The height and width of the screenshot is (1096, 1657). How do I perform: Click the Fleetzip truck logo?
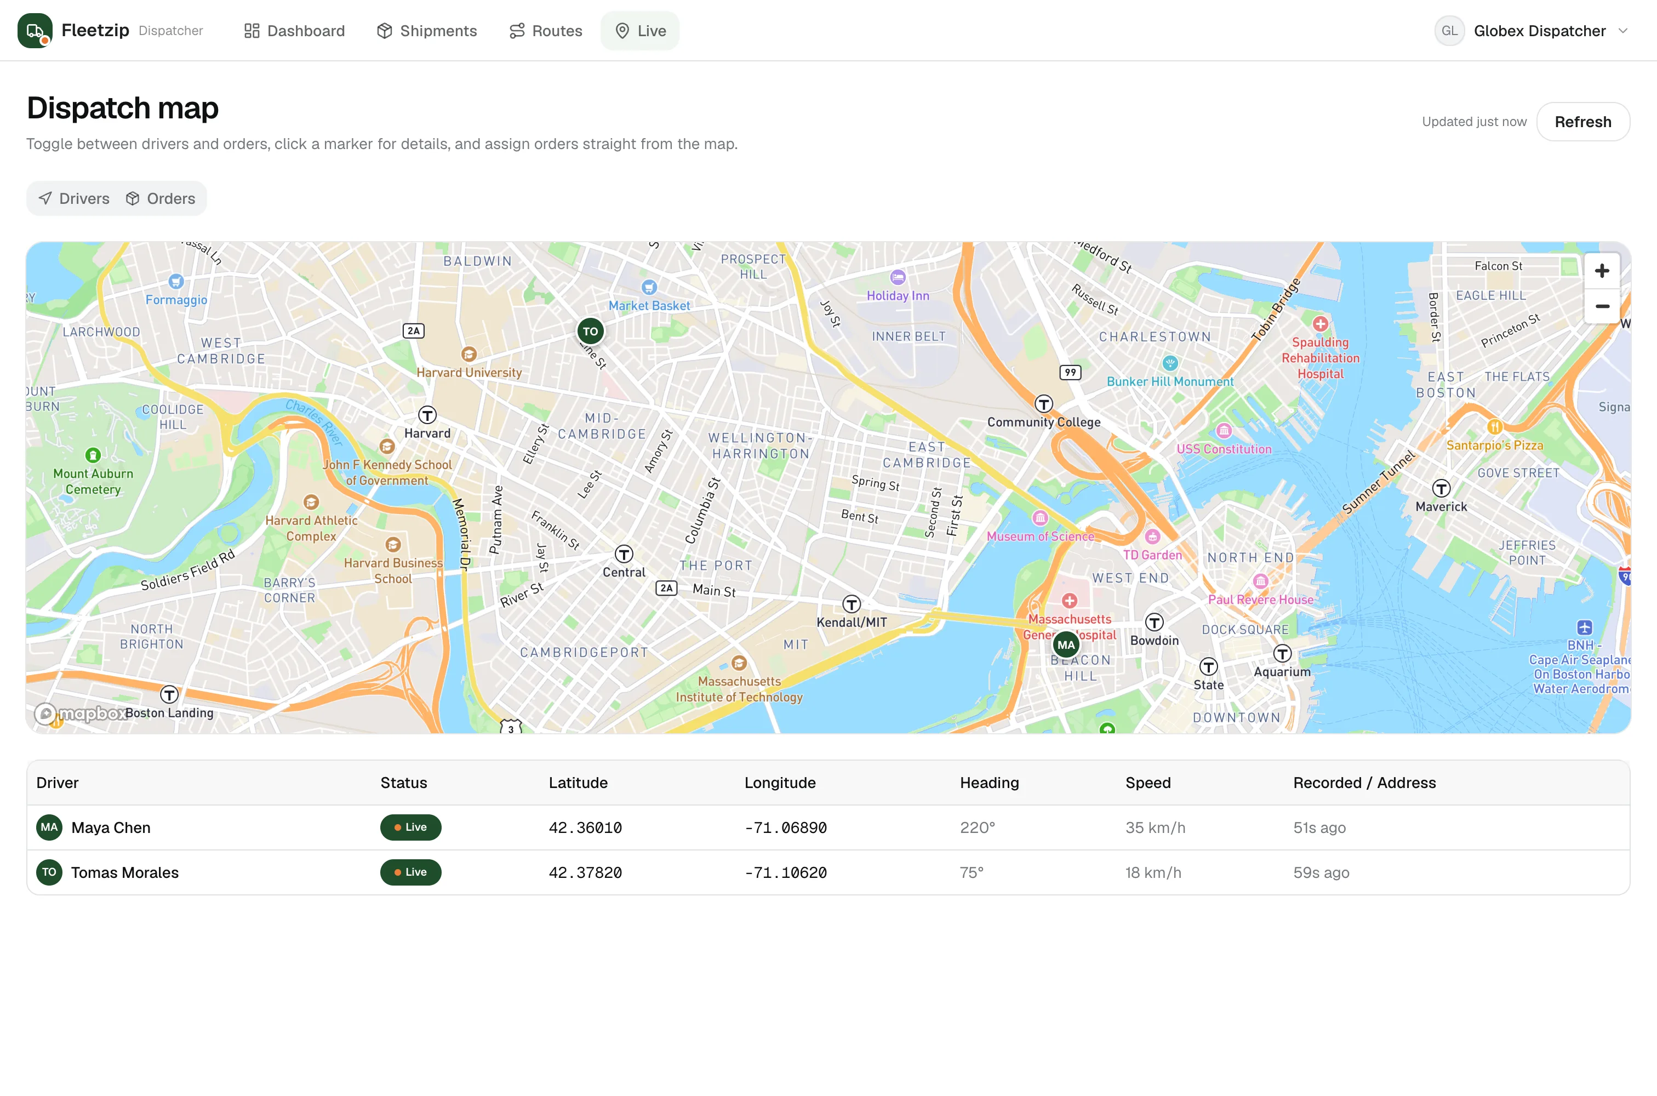35,31
